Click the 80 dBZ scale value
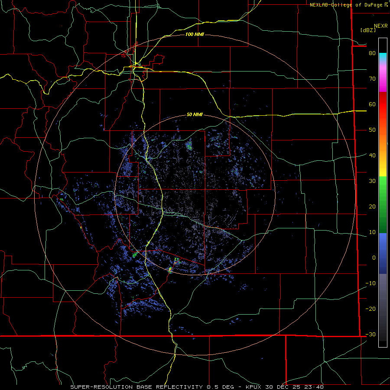Viewport: 390px width, 390px height. click(372, 53)
